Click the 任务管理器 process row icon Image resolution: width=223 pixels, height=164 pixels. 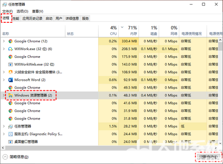10,126
